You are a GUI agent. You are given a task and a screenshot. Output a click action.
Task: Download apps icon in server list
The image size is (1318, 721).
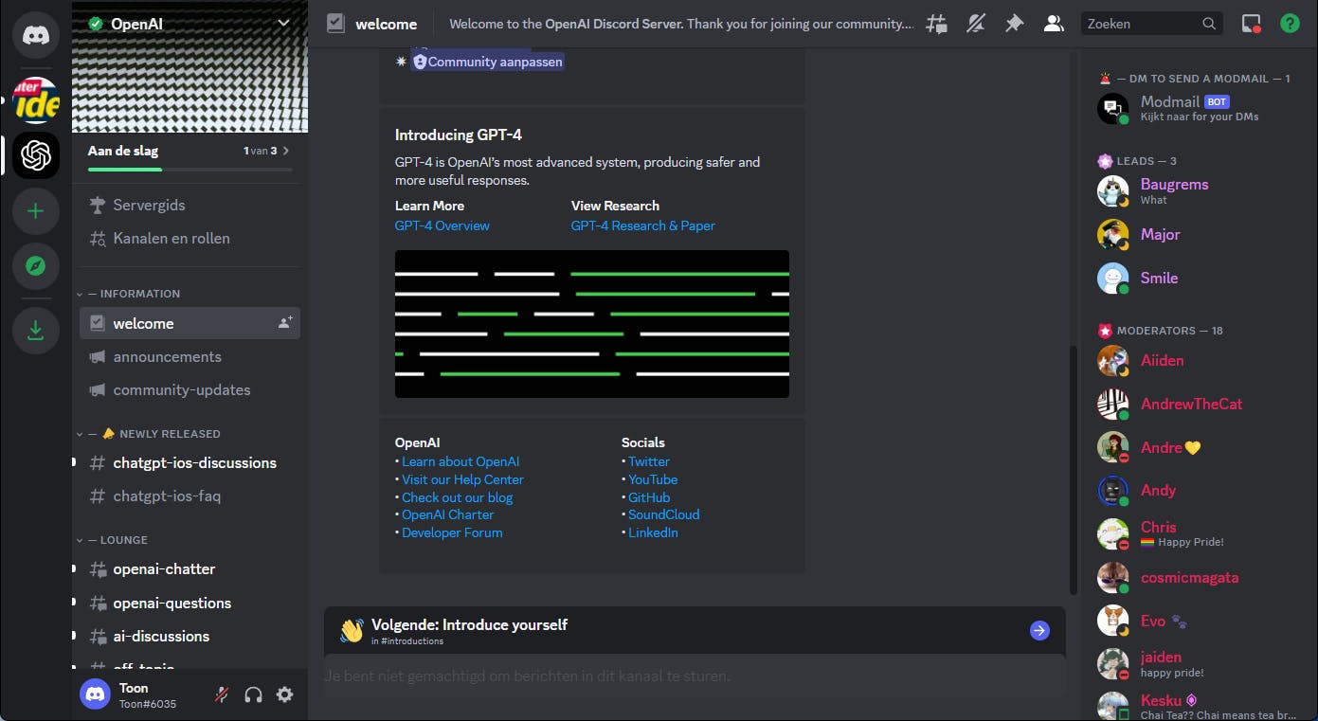[x=36, y=331]
